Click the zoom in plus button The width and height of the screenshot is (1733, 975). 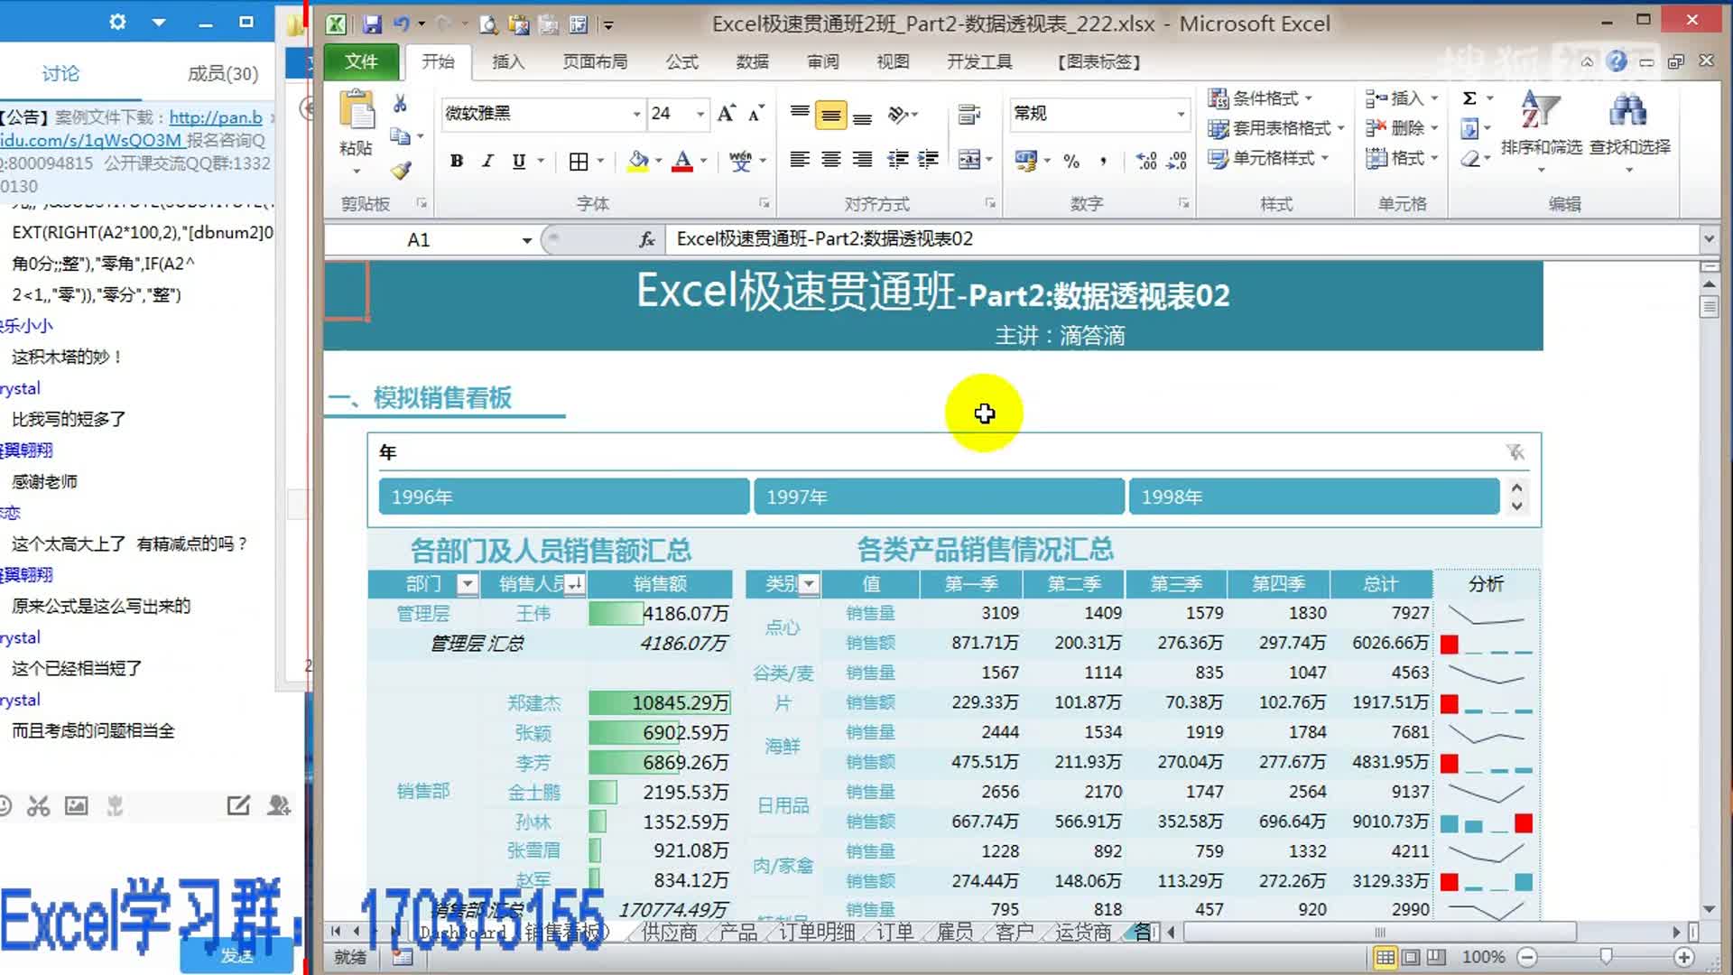tap(1683, 957)
